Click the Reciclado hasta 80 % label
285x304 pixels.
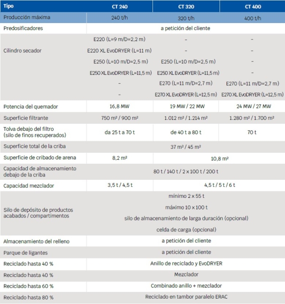(28, 297)
